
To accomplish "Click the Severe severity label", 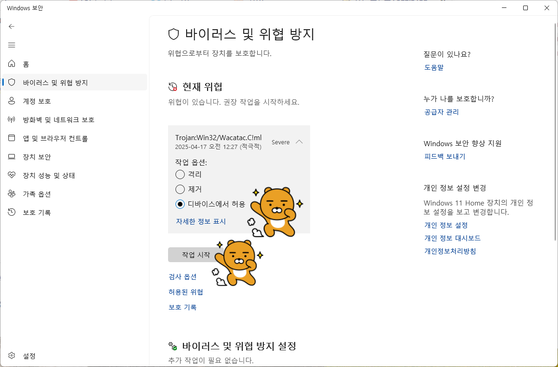I will coord(281,142).
